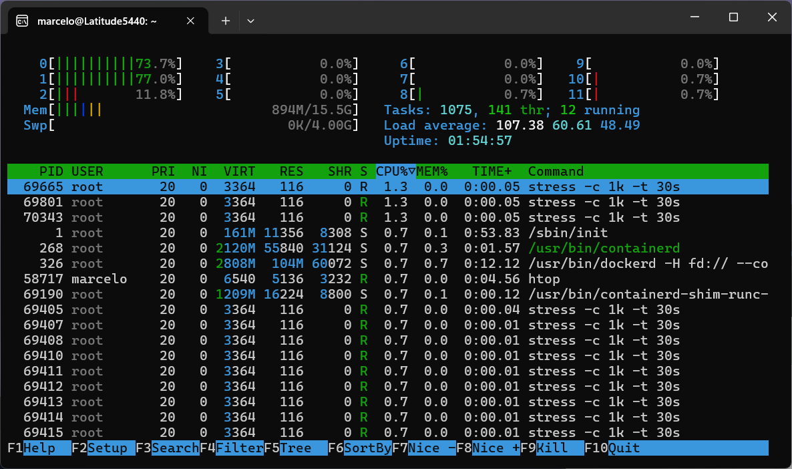The width and height of the screenshot is (792, 469).
Task: Sort by the CPU% column header
Action: pyautogui.click(x=395, y=172)
